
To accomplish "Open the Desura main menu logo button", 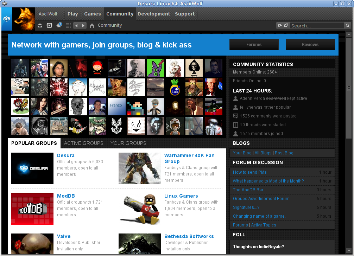I will 7,19.
